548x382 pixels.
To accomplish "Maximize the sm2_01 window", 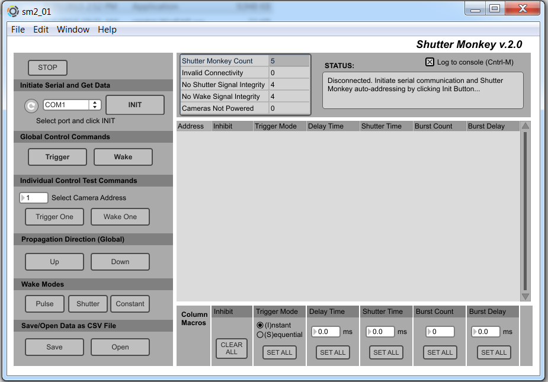I will click(495, 9).
